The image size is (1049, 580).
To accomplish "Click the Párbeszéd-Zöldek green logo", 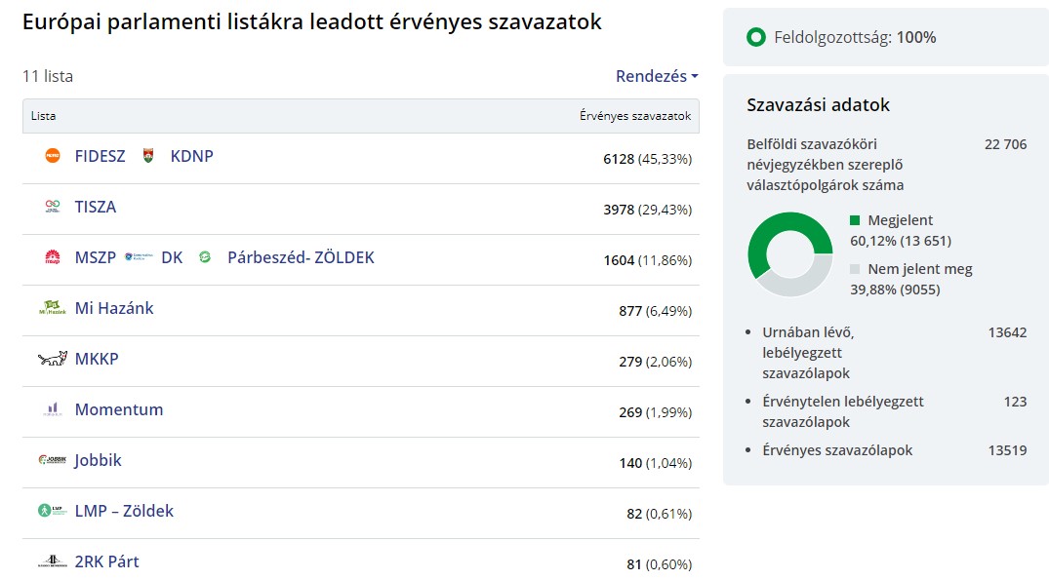I will [x=205, y=257].
